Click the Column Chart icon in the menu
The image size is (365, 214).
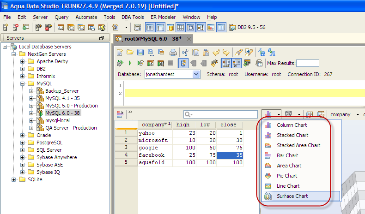point(268,125)
